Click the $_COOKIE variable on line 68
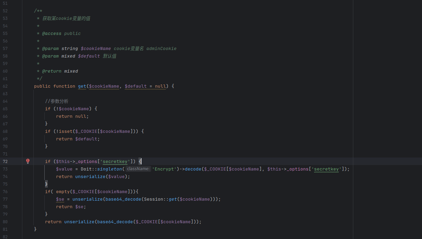This screenshot has height=239, width=422. tap(86, 131)
